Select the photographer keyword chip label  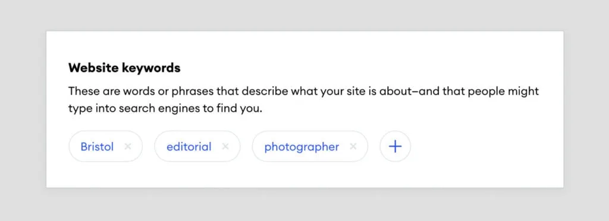click(x=302, y=147)
